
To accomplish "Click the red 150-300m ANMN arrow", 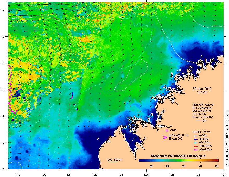I will (x=195, y=146).
